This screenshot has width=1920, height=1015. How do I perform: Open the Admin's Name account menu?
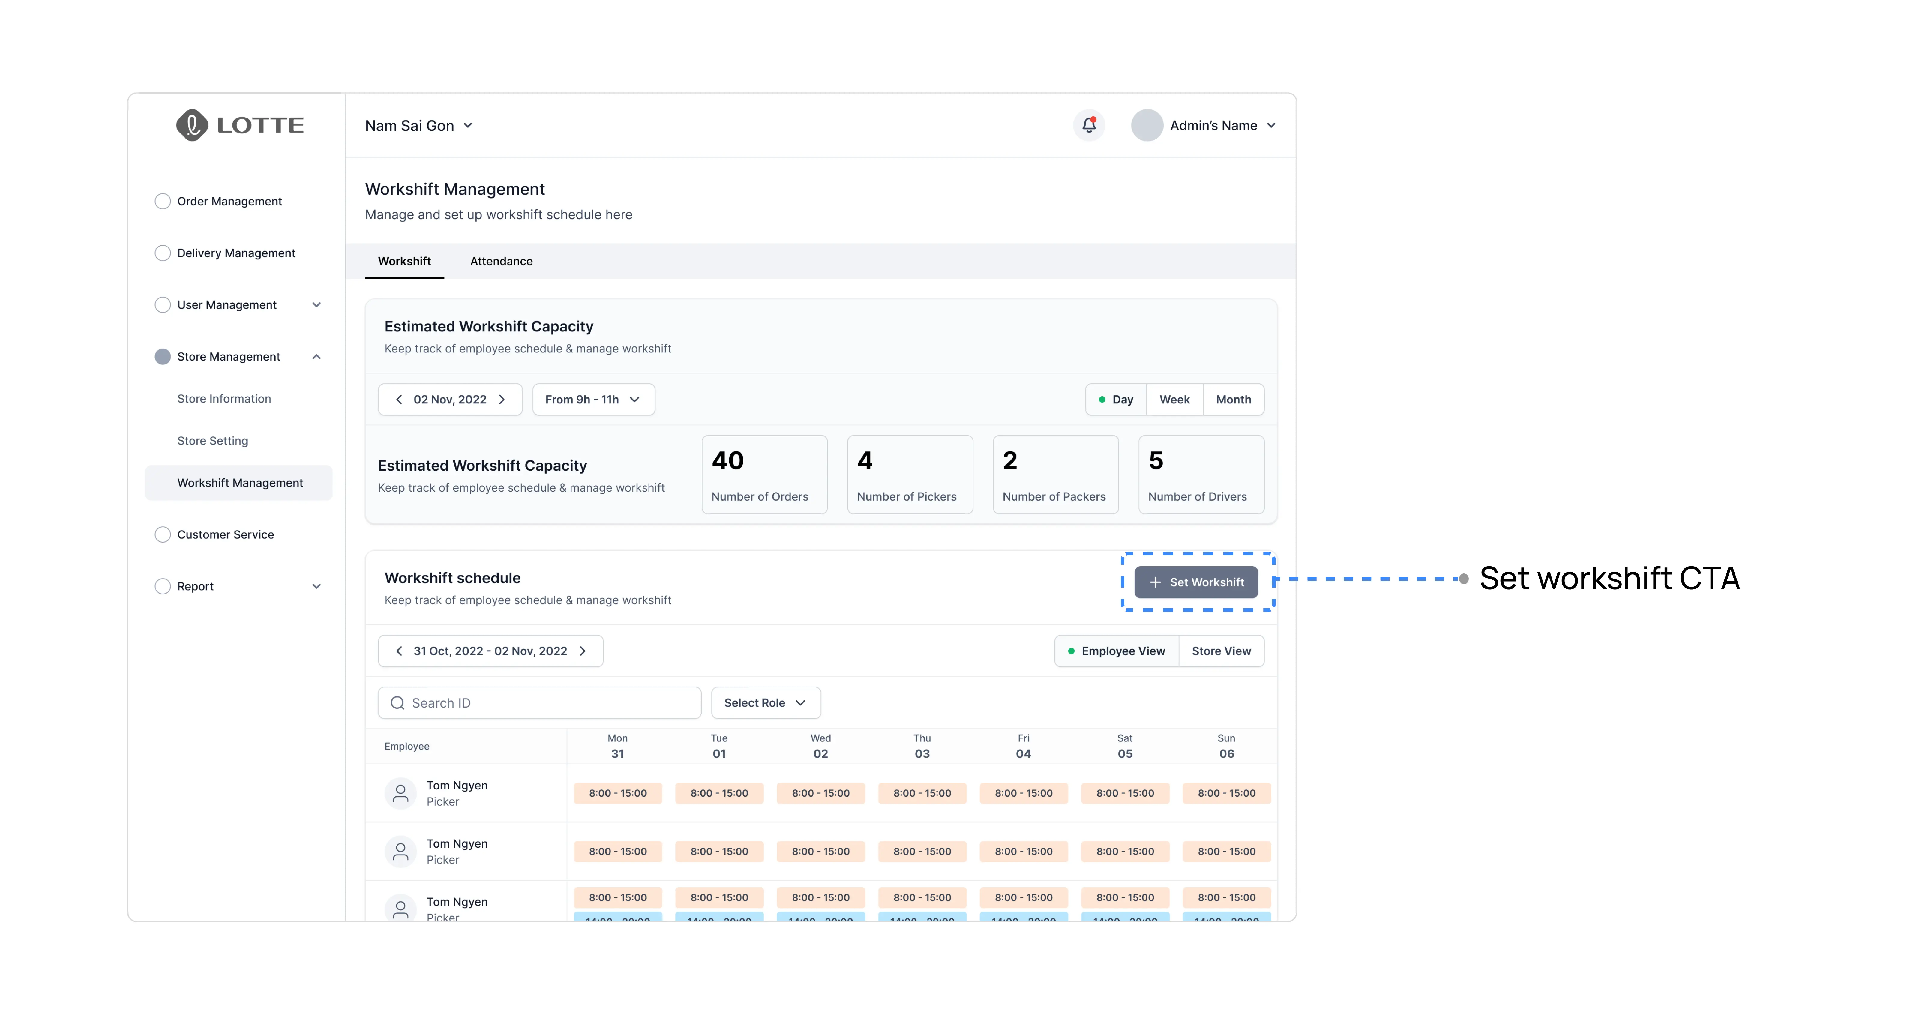(x=1222, y=125)
